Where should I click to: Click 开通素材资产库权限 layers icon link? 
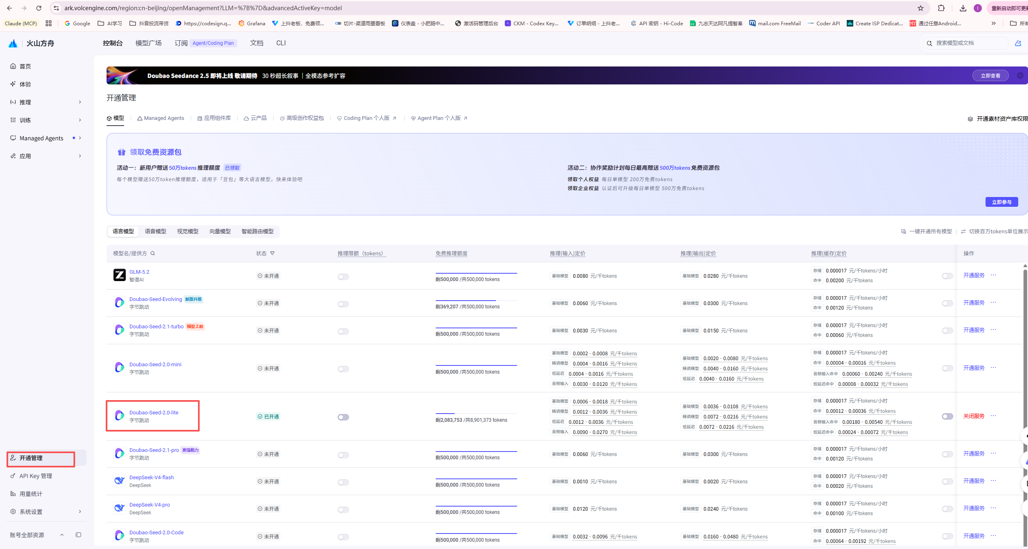[997, 119]
